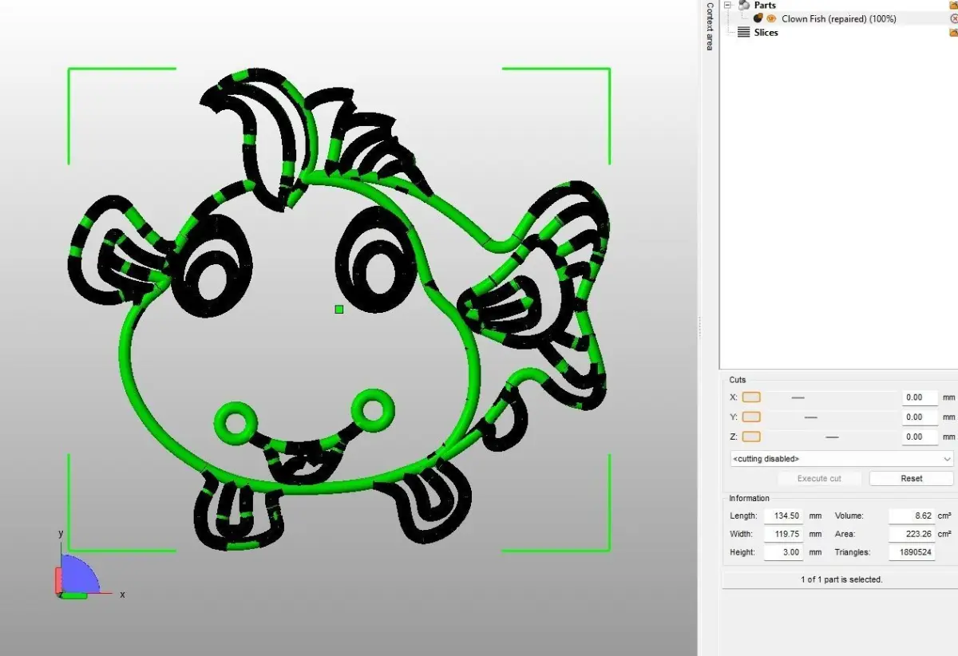Click the Clown Fish part color sphere icon
This screenshot has height=656, width=958.
[758, 18]
